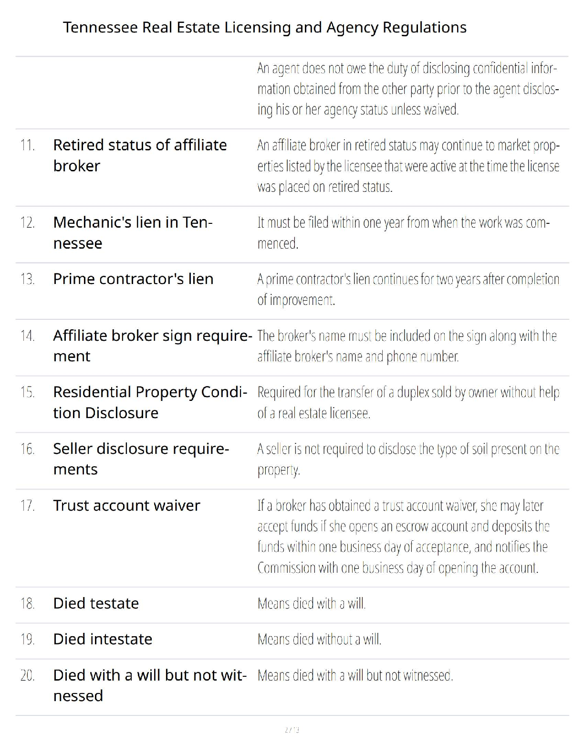The width and height of the screenshot is (584, 756).
Task: Click the page number at the bottom
Action: (292, 730)
